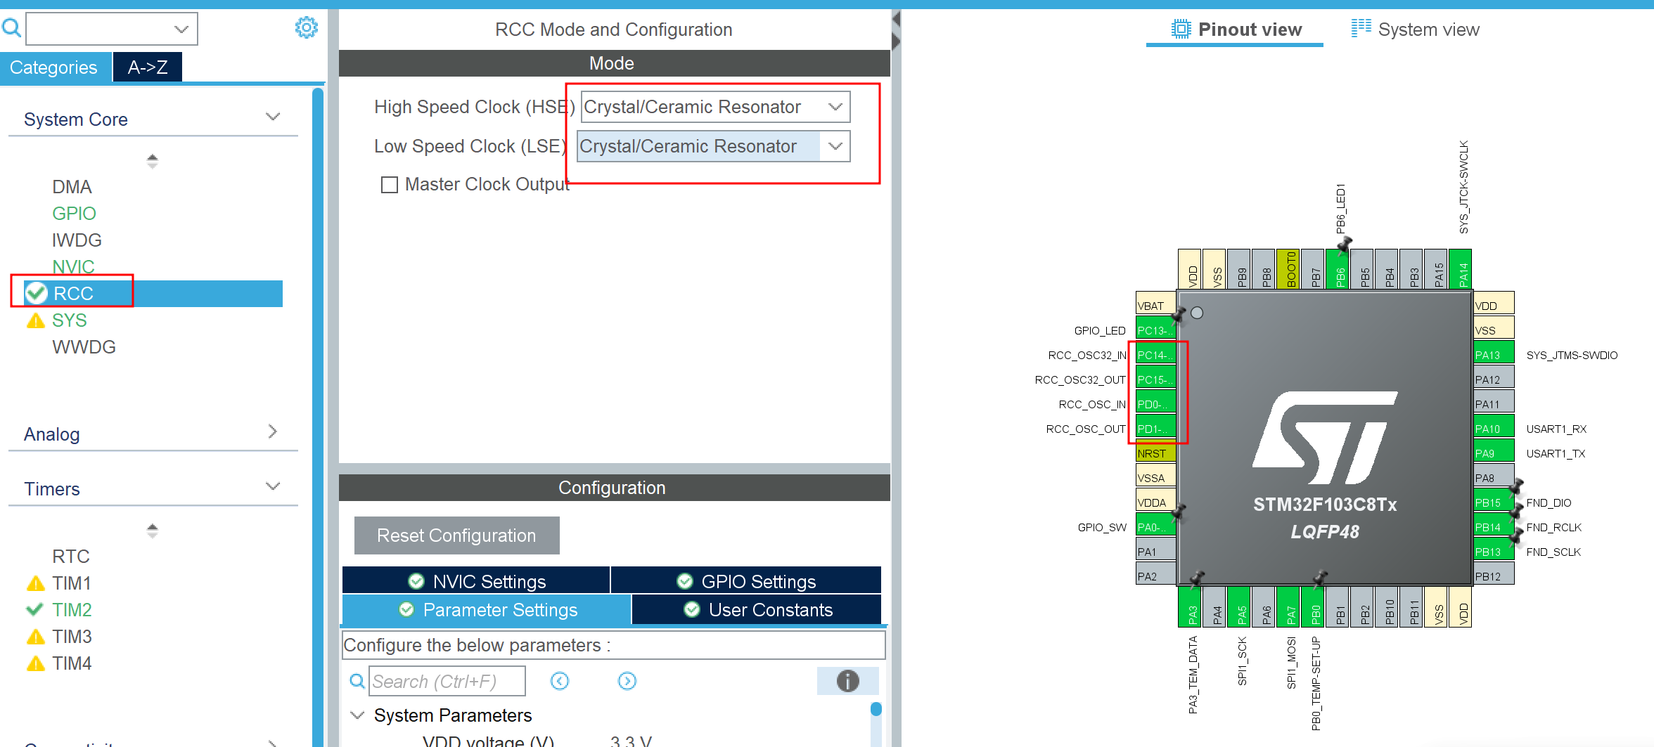Screen dimensions: 1654x747
Task: Open the Parameter Settings tab
Action: (x=487, y=609)
